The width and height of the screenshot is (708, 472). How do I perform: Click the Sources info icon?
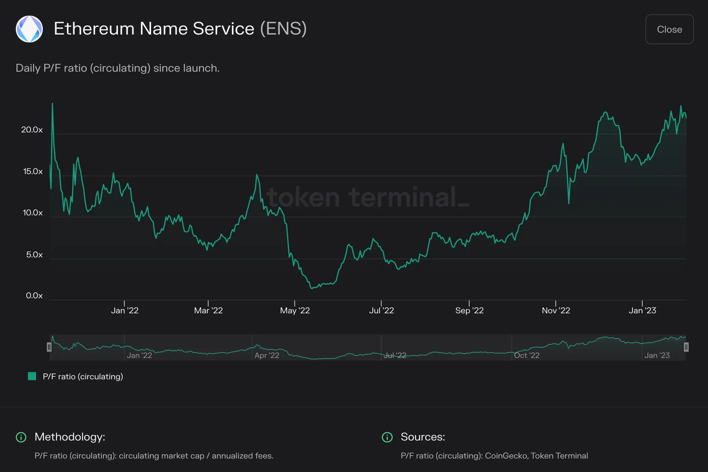tap(387, 437)
